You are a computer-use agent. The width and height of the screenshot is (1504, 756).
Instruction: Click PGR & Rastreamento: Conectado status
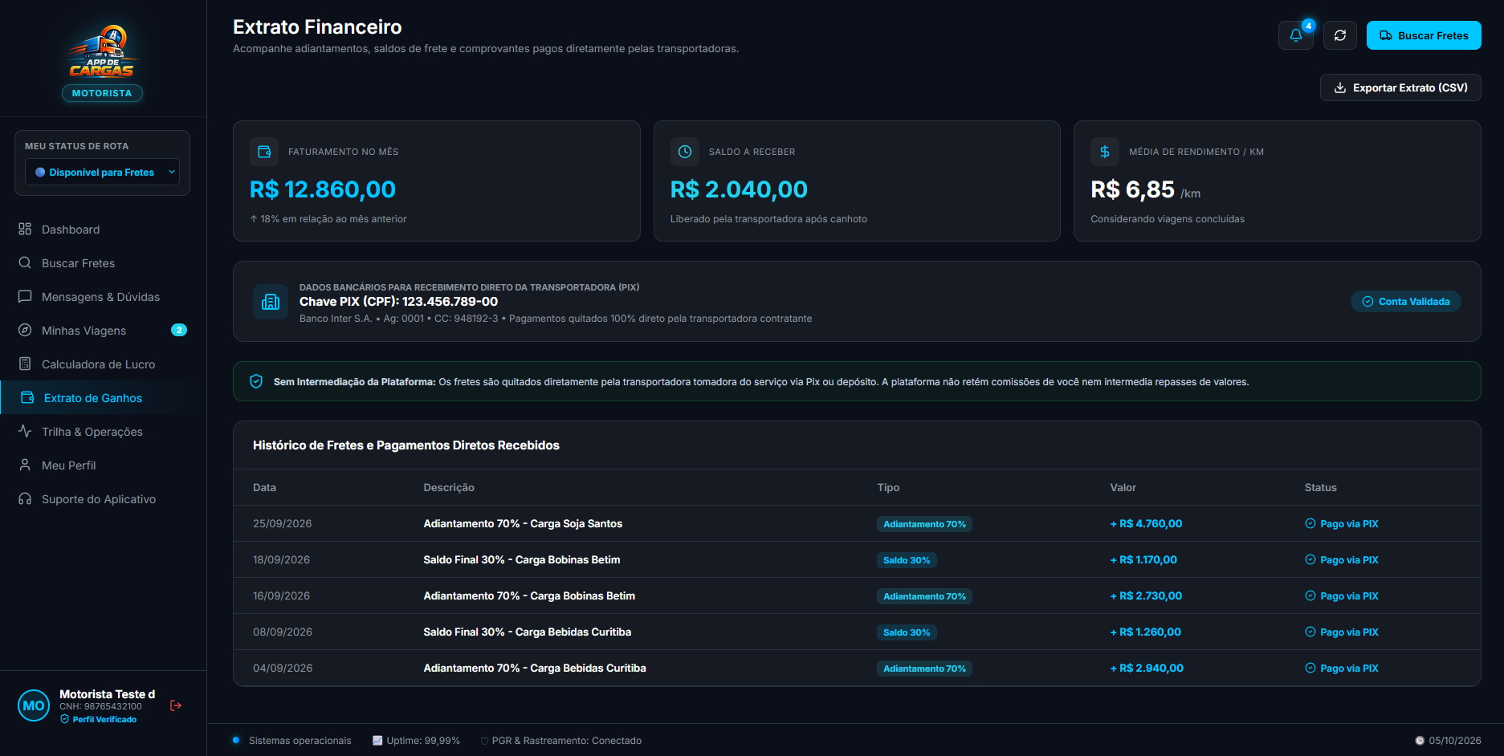560,741
